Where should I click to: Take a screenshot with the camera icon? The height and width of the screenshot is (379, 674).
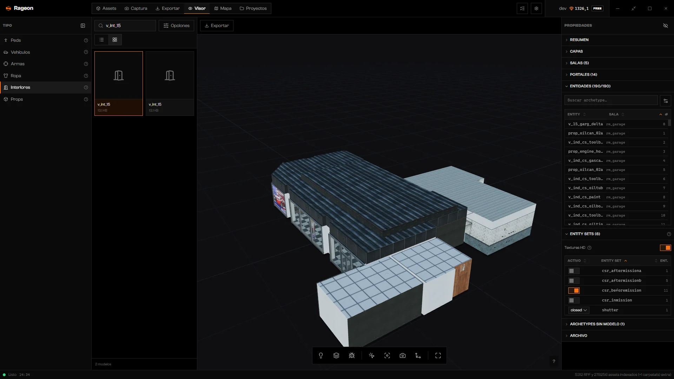[403, 355]
